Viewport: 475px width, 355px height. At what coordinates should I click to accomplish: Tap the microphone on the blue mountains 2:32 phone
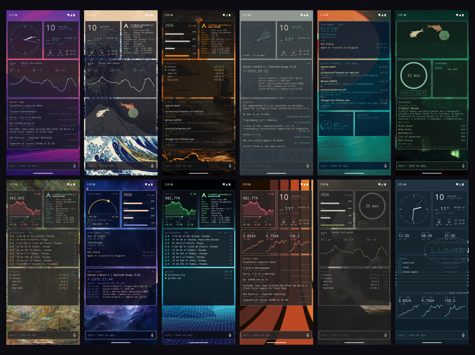coord(152,335)
